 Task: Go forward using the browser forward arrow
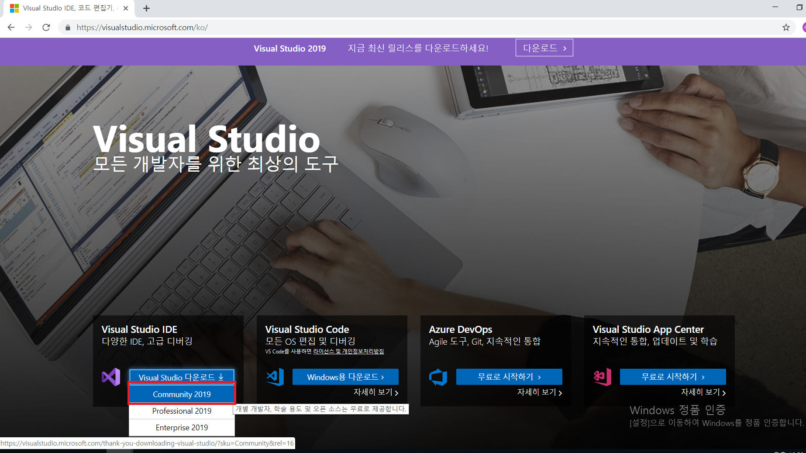click(x=29, y=28)
